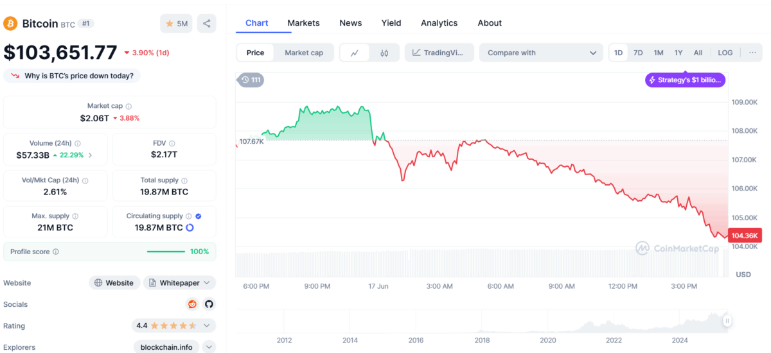
Task: Expand the Whitepaper dropdown
Action: click(x=180, y=282)
